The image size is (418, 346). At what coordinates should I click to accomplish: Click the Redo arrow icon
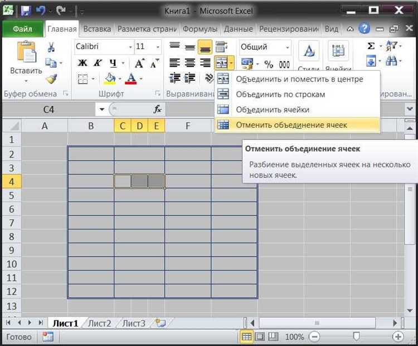coord(61,11)
